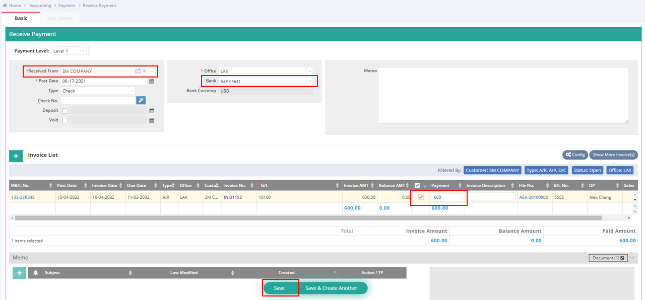Add an invoice with the Invoice List plus button
Screen dimensions: 645x300
pos(16,156)
